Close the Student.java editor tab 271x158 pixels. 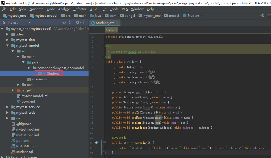coord(118,23)
